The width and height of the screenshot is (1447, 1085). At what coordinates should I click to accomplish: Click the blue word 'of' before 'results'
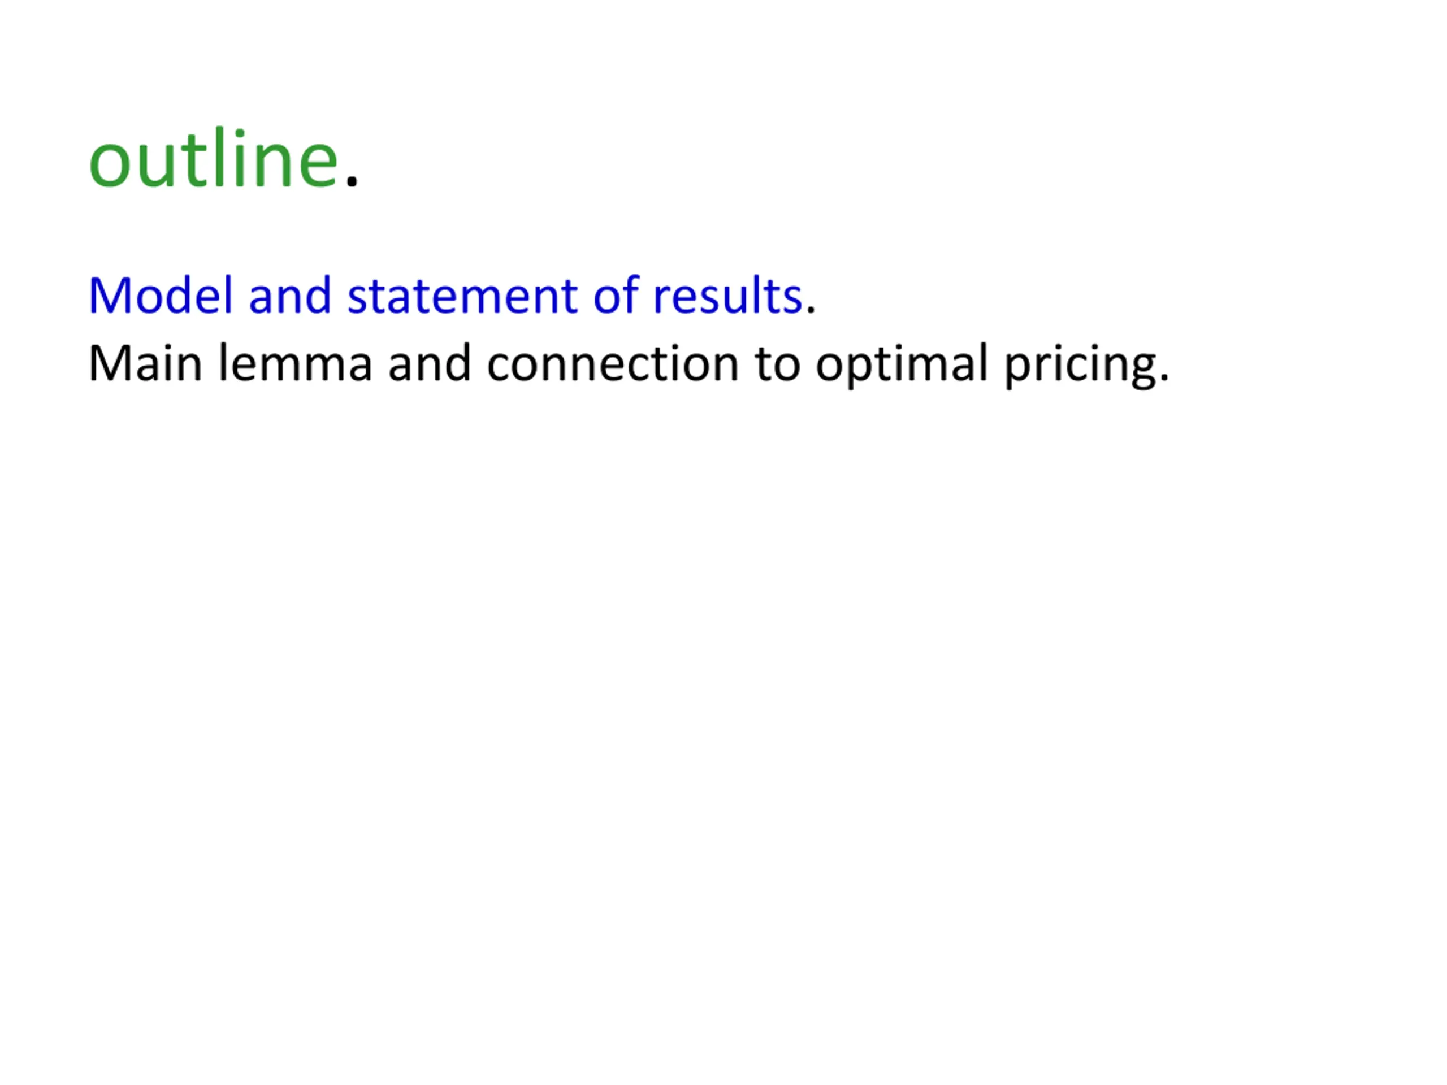coord(616,296)
